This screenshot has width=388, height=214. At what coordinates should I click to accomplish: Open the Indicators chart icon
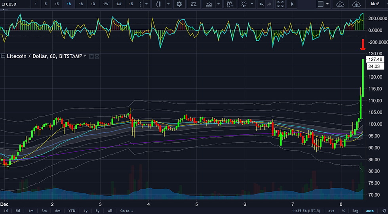pyautogui.click(x=209, y=4)
